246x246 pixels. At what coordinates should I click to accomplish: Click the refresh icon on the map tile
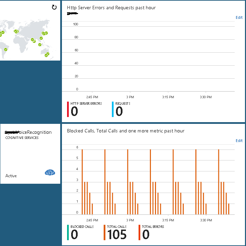54,7
